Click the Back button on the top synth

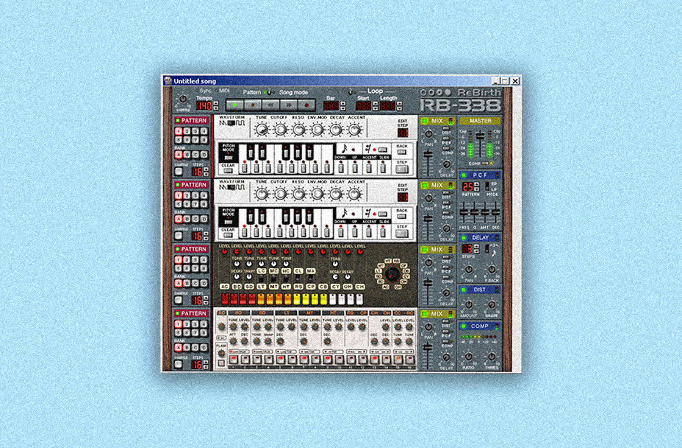click(x=402, y=152)
